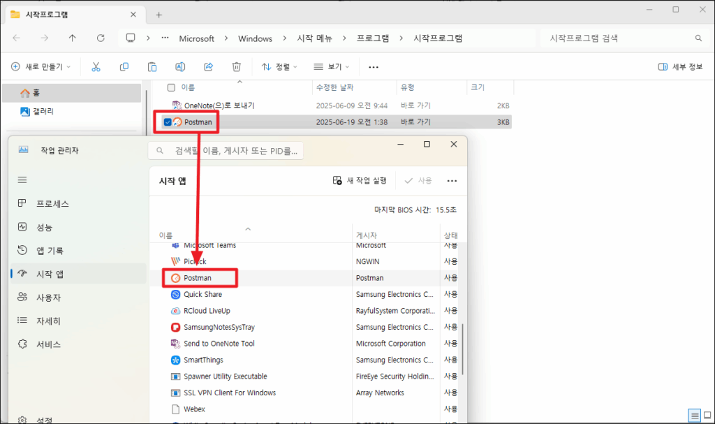Screen dimensions: 715x424
Task: Toggle the 세부 정보 pane button
Action: point(680,67)
